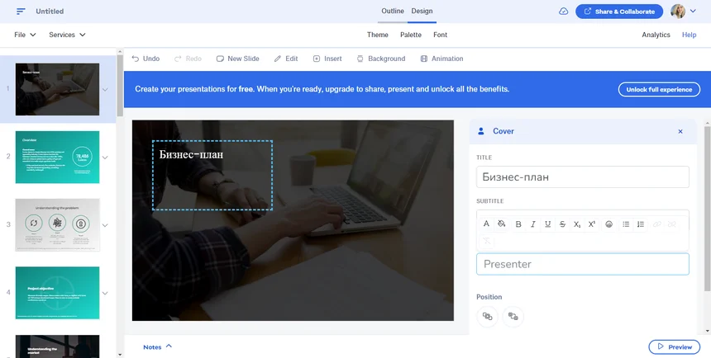Select slide 3 thumbnail

pyautogui.click(x=57, y=225)
